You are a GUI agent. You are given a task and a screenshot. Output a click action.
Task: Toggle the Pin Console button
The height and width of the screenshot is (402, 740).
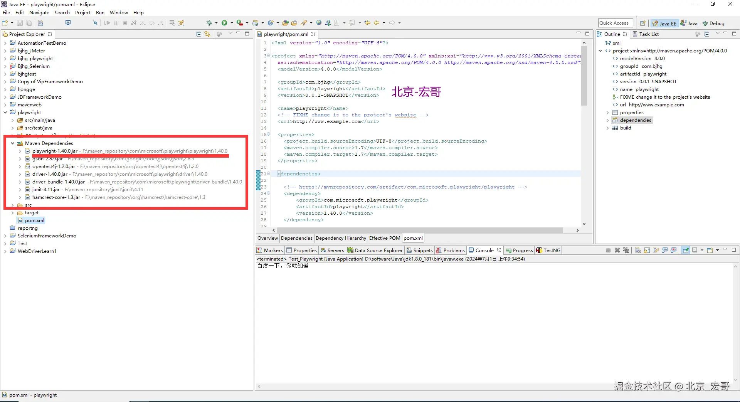(x=686, y=250)
